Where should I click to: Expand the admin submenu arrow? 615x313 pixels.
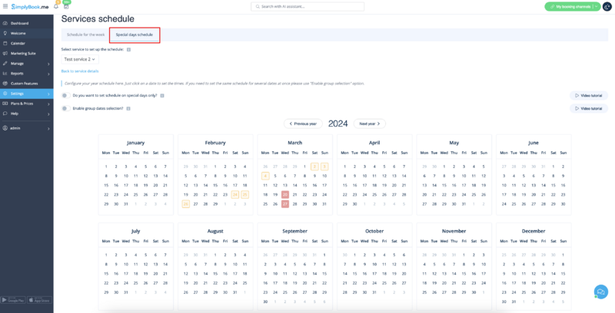(48, 128)
